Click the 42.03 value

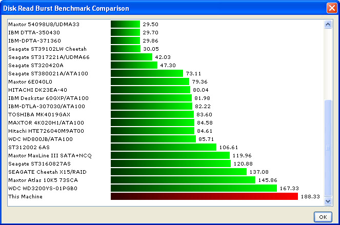click(163, 57)
